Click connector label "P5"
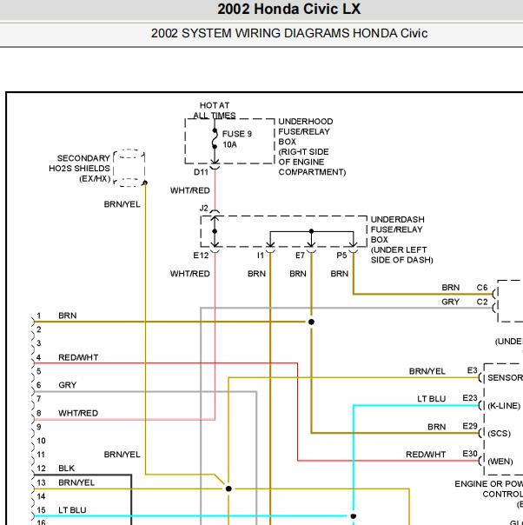This screenshot has height=525, width=523. tap(341, 256)
